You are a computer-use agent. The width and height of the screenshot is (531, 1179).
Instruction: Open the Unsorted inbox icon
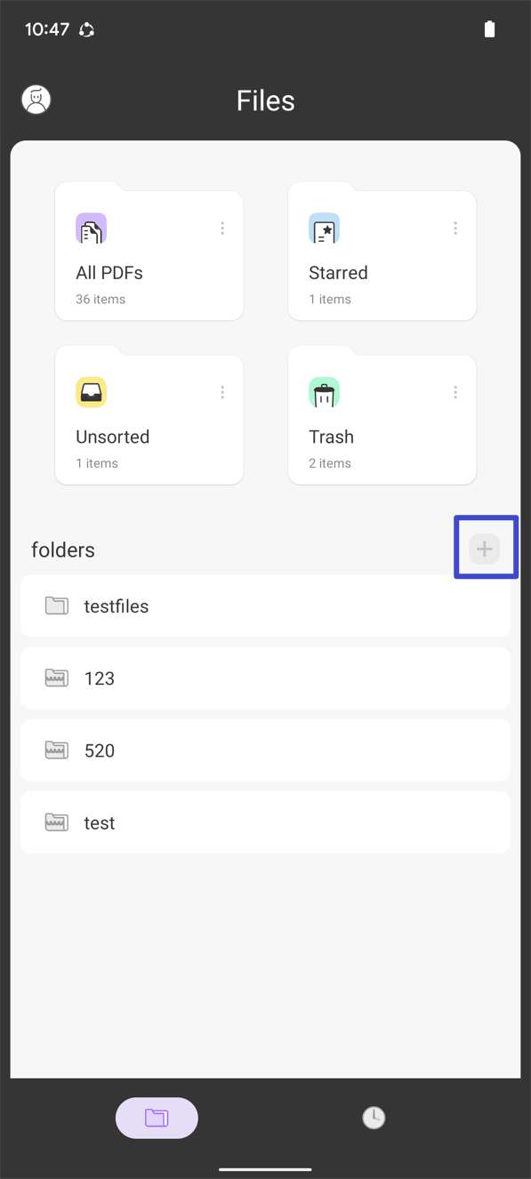click(90, 392)
